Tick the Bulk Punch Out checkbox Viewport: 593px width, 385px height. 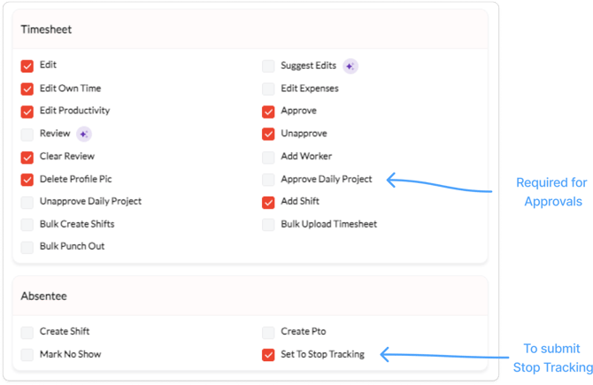[x=27, y=247]
